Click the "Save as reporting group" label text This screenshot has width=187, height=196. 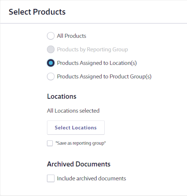coord(81,143)
